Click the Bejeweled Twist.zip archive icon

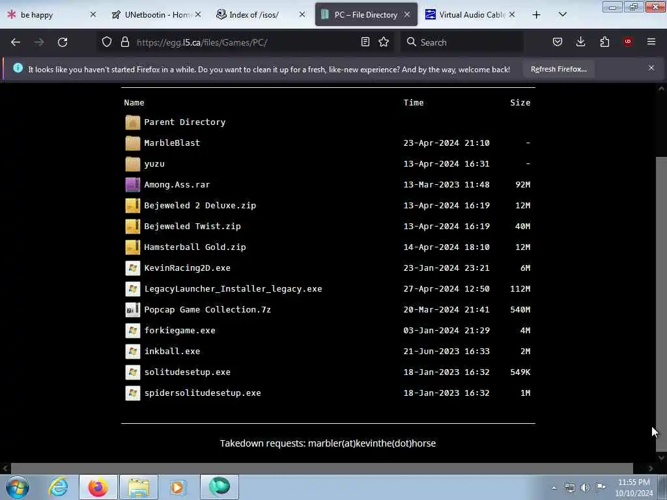pos(133,226)
